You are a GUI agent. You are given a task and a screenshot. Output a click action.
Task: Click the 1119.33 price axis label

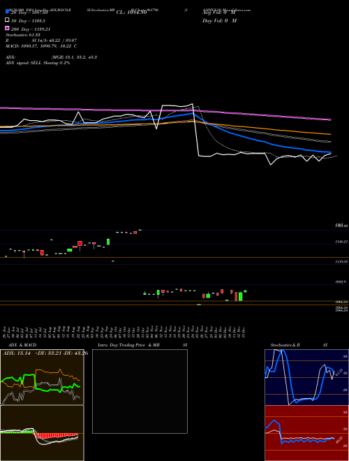[x=341, y=261]
